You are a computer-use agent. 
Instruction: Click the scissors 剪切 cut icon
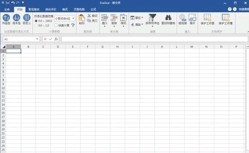[x=89, y=16]
